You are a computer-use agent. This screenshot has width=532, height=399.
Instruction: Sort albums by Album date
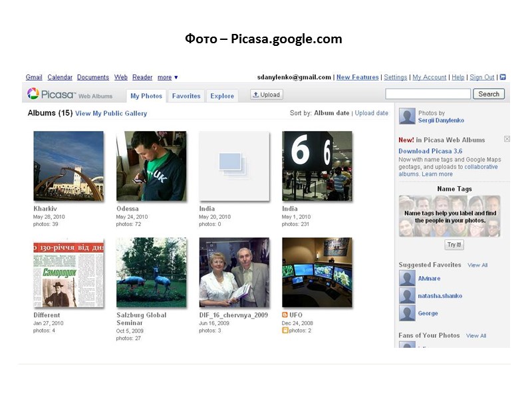tap(331, 113)
